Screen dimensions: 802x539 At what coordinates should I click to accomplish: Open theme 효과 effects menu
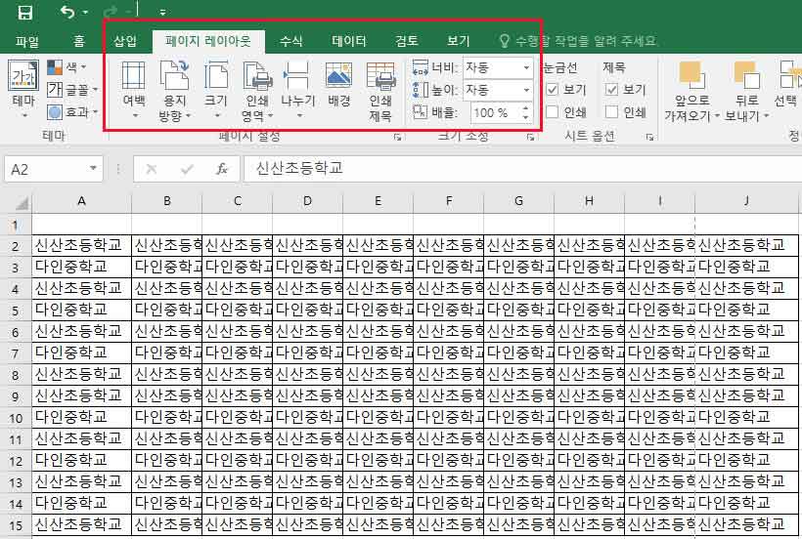pyautogui.click(x=72, y=111)
